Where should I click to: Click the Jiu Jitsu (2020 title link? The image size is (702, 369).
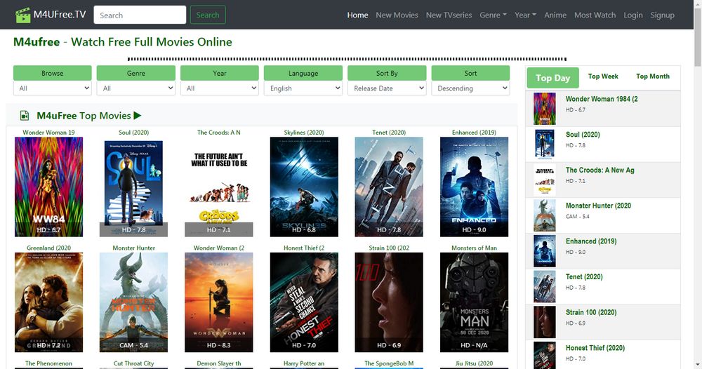[474, 363]
